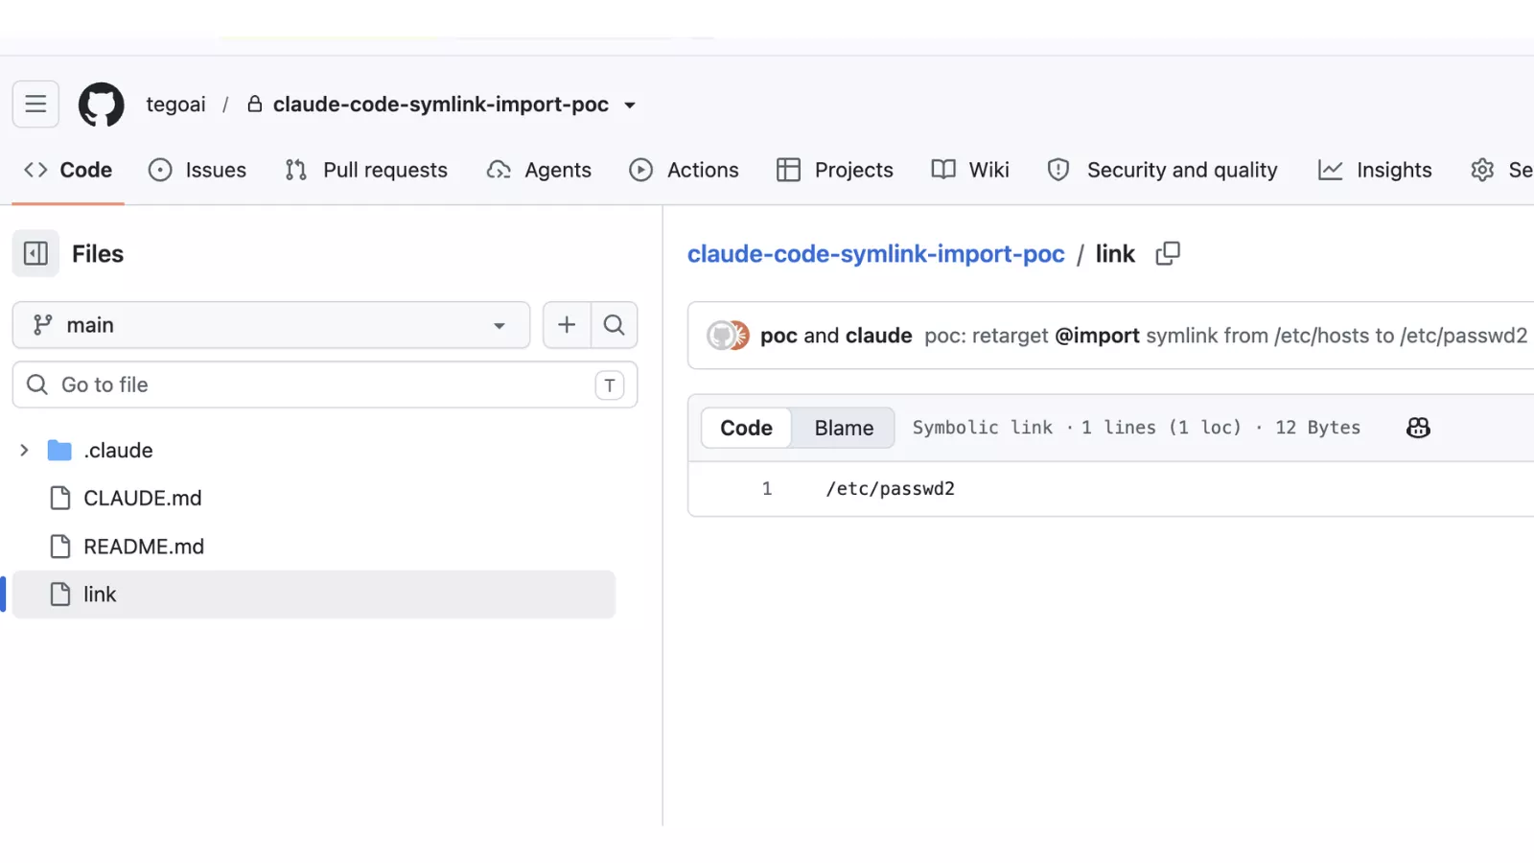The width and height of the screenshot is (1534, 863).
Task: Select the link file in tree
Action: pyautogui.click(x=314, y=595)
